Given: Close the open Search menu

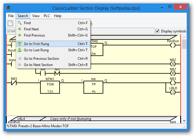Looking at the screenshot, I should point(23,16).
